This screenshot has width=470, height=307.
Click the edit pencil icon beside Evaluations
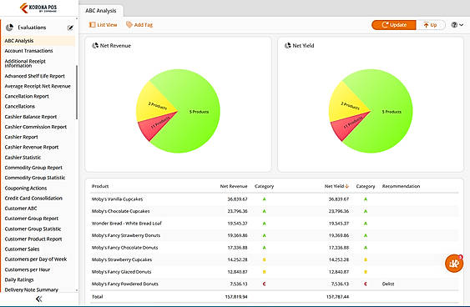pos(70,28)
